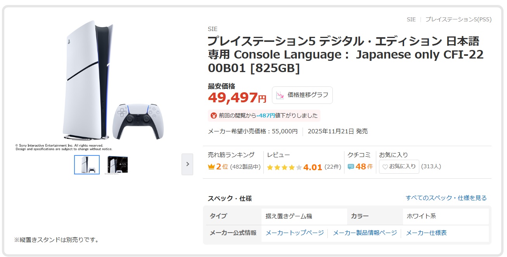Click the speech bubble kuchikomi icon

tap(351, 167)
